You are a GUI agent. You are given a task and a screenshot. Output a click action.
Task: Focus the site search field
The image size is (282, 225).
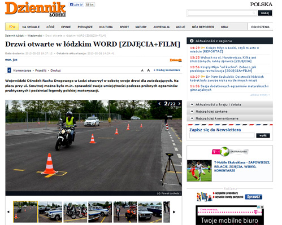click(x=222, y=13)
